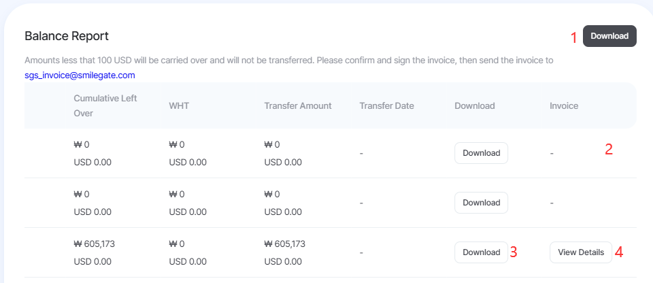Click the 'Amounts less that 100 USD' notice text
653x283 pixels.
(289, 60)
